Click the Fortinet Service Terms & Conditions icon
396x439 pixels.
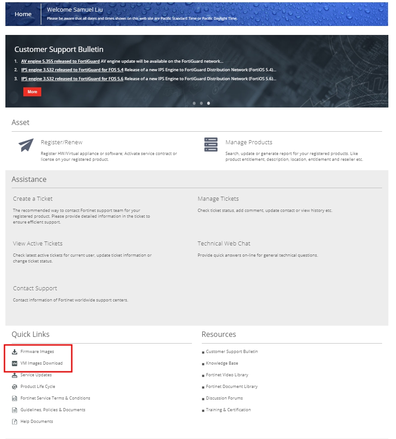(14, 398)
